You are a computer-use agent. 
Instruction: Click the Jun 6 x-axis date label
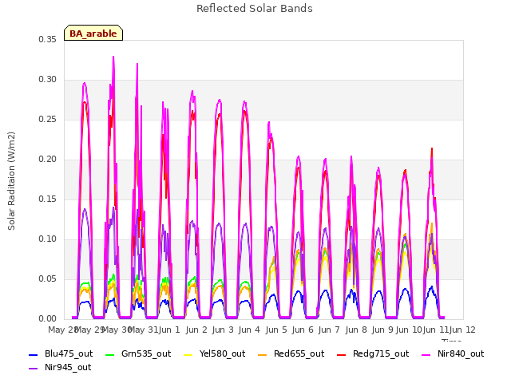303,330
